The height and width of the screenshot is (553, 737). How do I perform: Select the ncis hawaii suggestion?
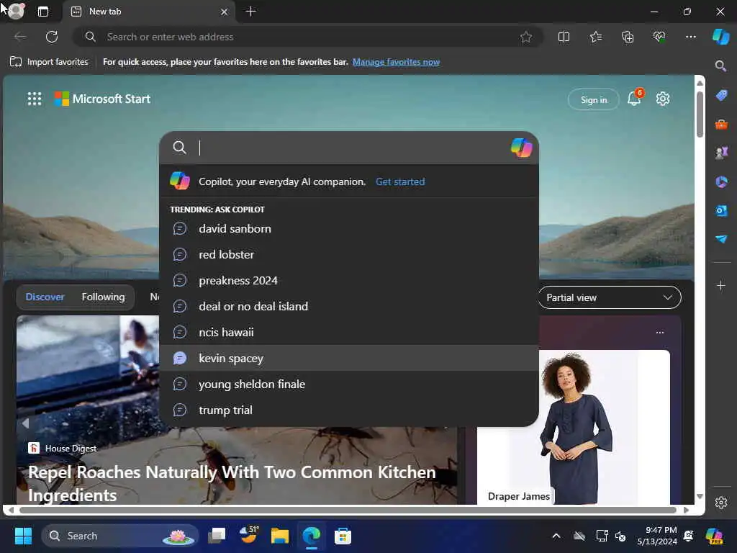[x=349, y=332]
